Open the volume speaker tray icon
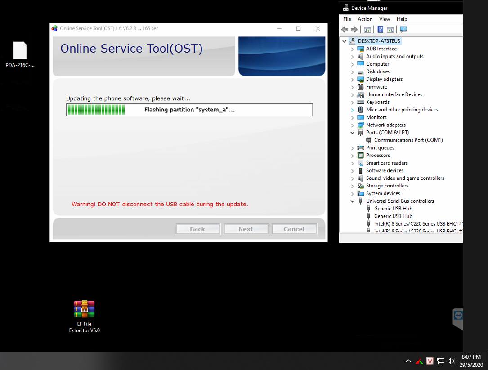The image size is (488, 370). coord(451,361)
